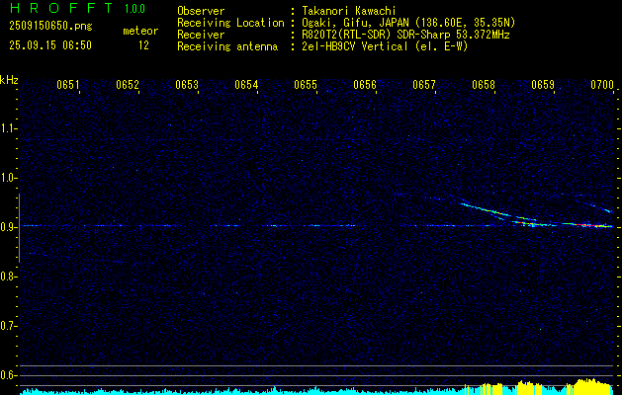Image resolution: width=622 pixels, height=395 pixels.
Task: Click the date stamp 25.09.15 06:50
Action: click(x=49, y=45)
